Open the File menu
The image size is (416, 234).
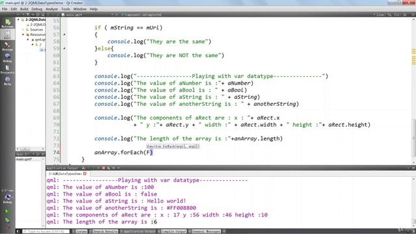tap(5, 9)
